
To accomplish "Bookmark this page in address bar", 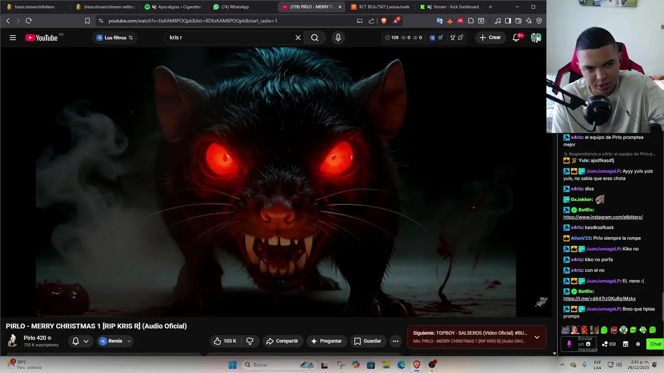I will (87, 21).
